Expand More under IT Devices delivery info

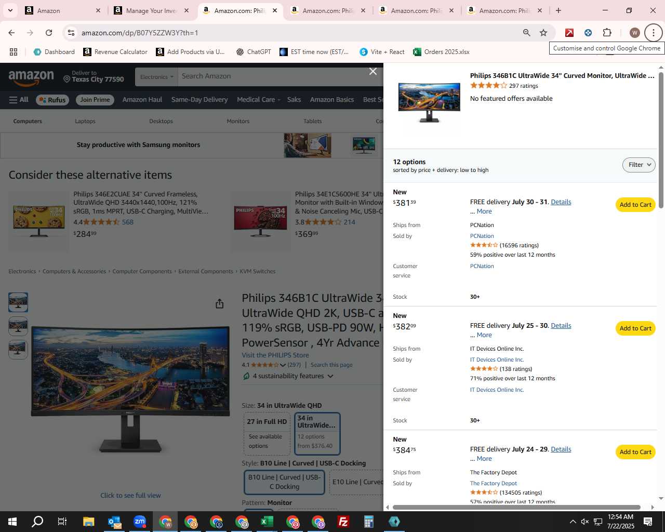[x=484, y=335]
